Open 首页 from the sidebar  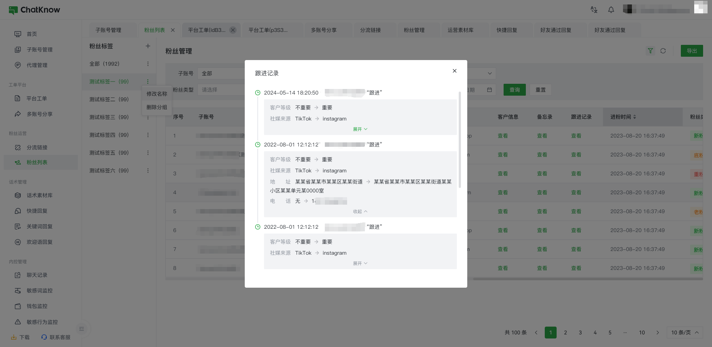(32, 34)
